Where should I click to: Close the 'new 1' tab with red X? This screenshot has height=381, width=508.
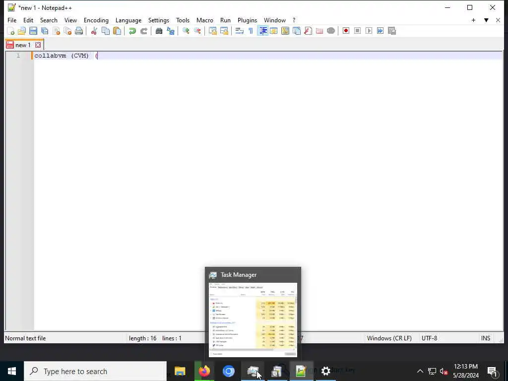[x=38, y=45]
